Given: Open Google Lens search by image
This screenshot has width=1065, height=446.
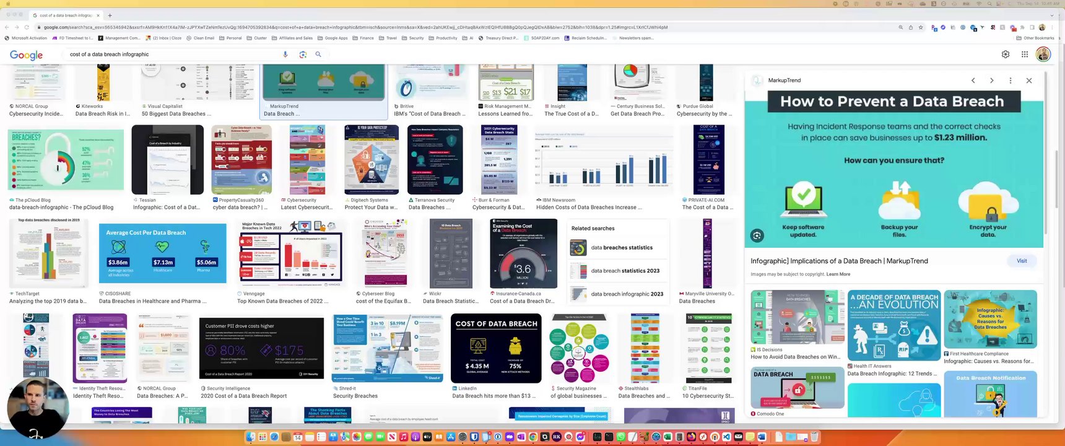Looking at the screenshot, I should [303, 55].
